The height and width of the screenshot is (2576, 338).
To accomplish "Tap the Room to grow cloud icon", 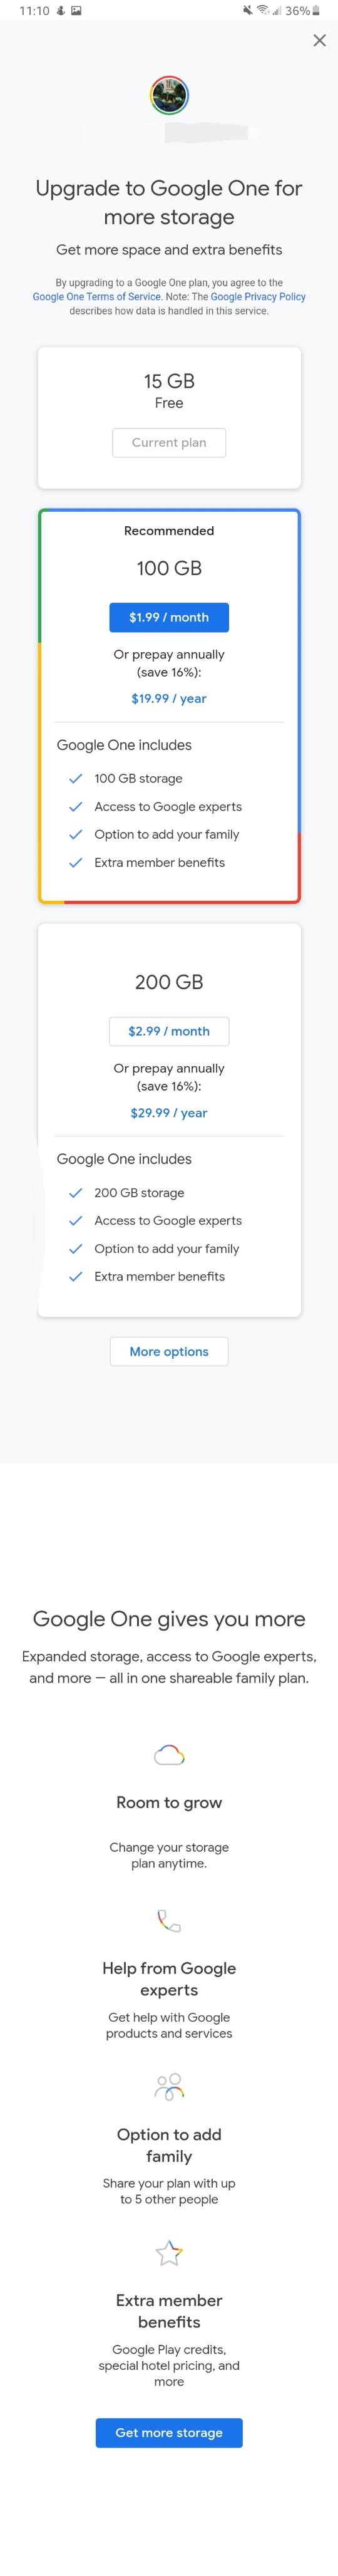I will 169,1754.
